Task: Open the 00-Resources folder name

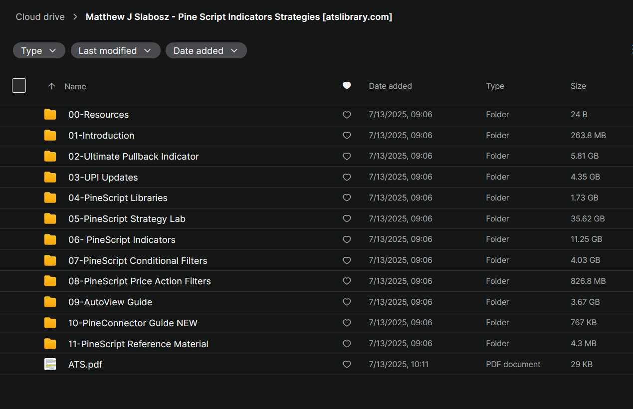Action: click(x=98, y=115)
